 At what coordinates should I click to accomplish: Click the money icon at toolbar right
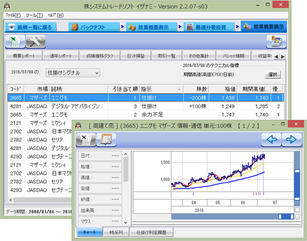point(276,41)
